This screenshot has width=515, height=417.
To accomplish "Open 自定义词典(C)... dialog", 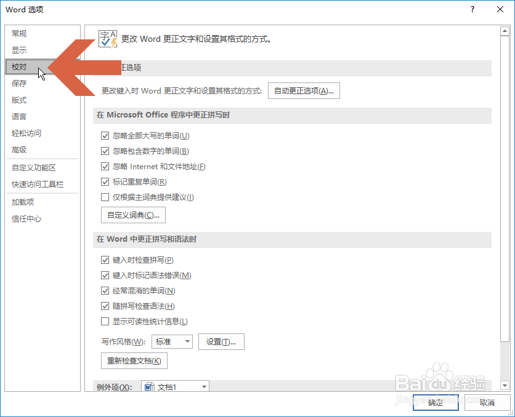I will click(x=133, y=215).
